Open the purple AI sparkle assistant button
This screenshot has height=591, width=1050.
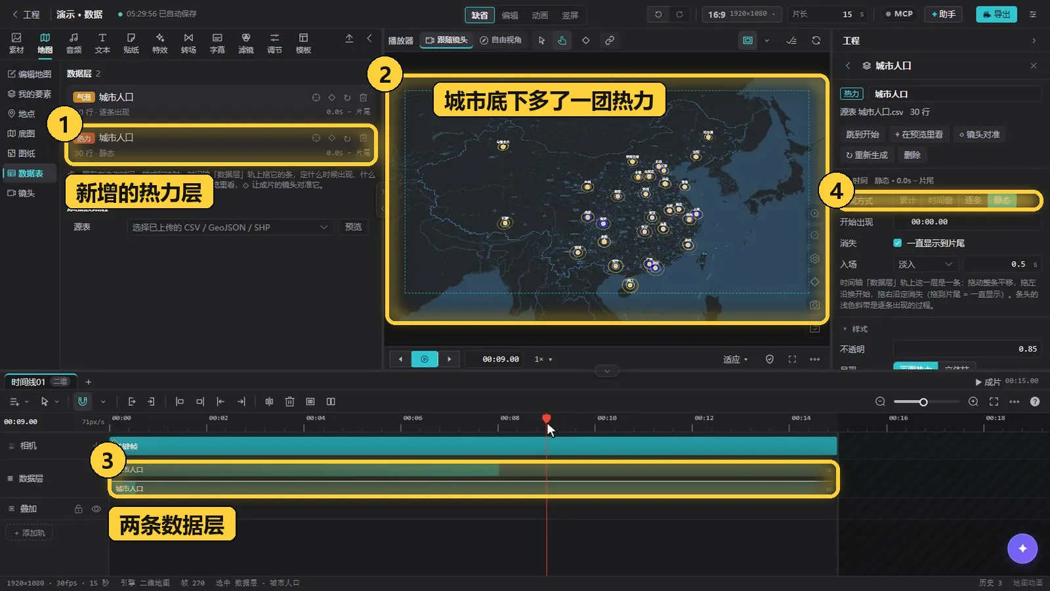tap(1022, 548)
